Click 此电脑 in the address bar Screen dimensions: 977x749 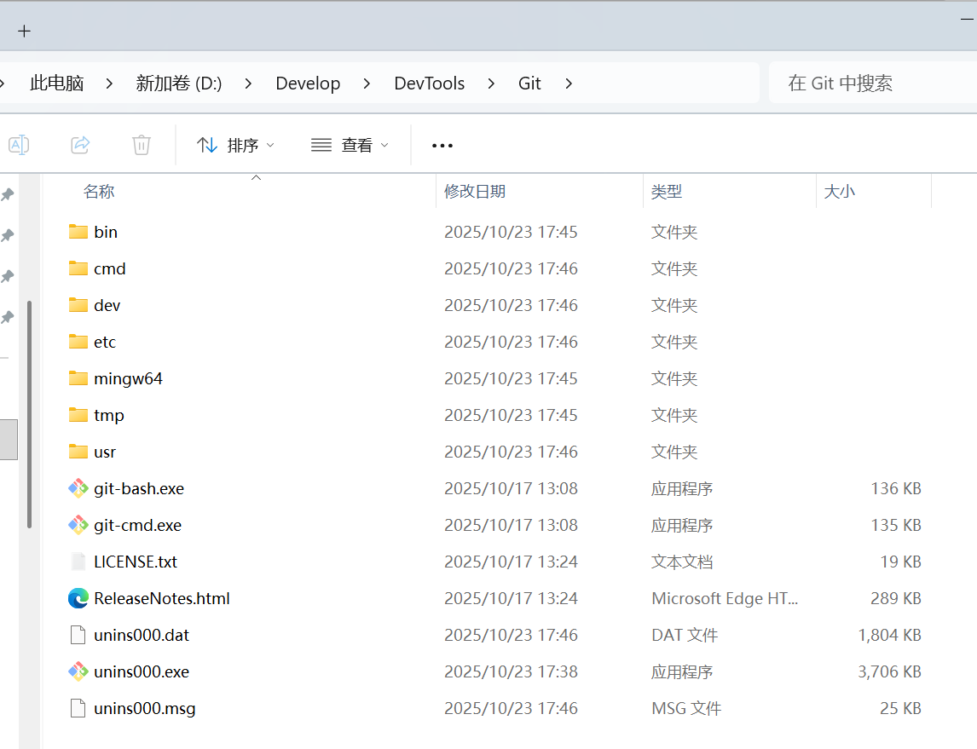[57, 83]
